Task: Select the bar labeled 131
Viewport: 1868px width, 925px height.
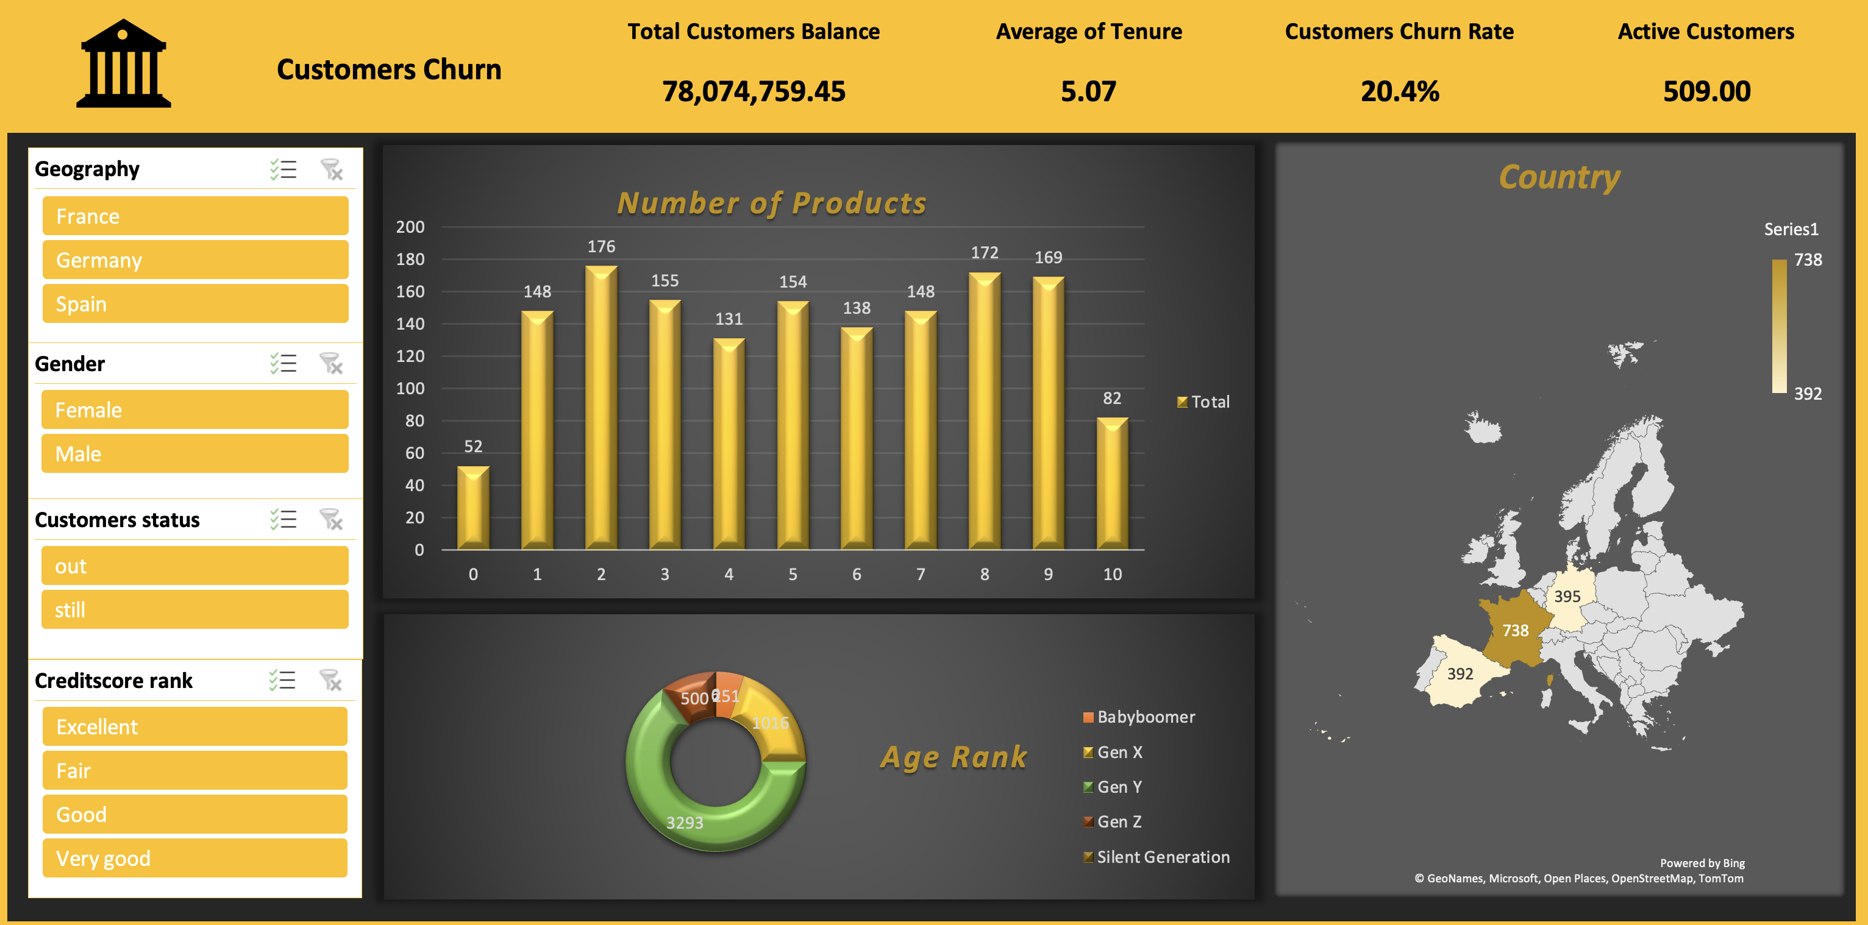Action: coord(729,444)
